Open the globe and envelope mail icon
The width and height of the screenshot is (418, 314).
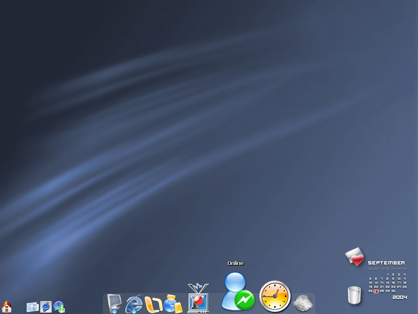[x=173, y=304]
